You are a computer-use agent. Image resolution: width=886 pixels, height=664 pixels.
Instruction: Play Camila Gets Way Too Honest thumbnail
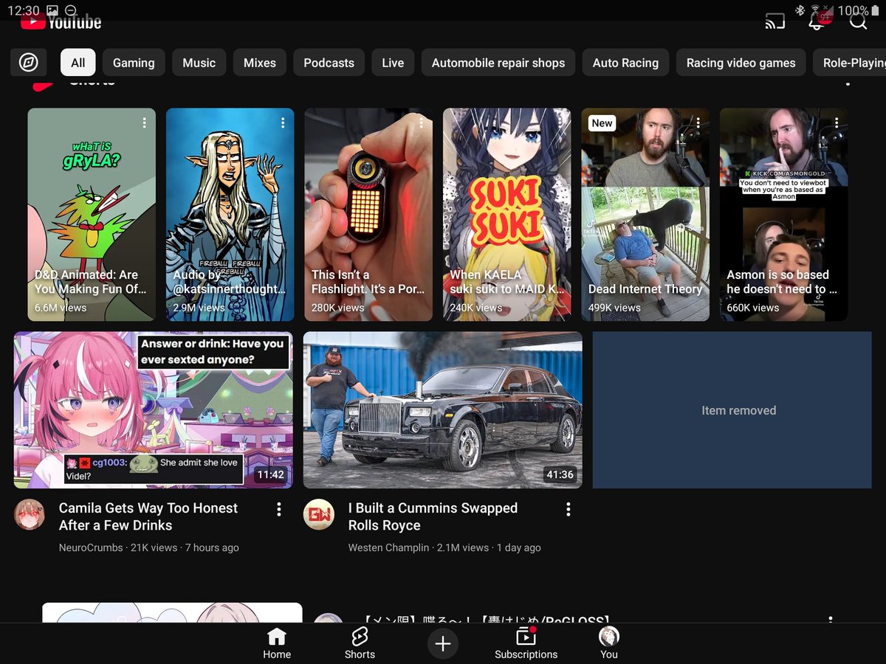pos(154,410)
